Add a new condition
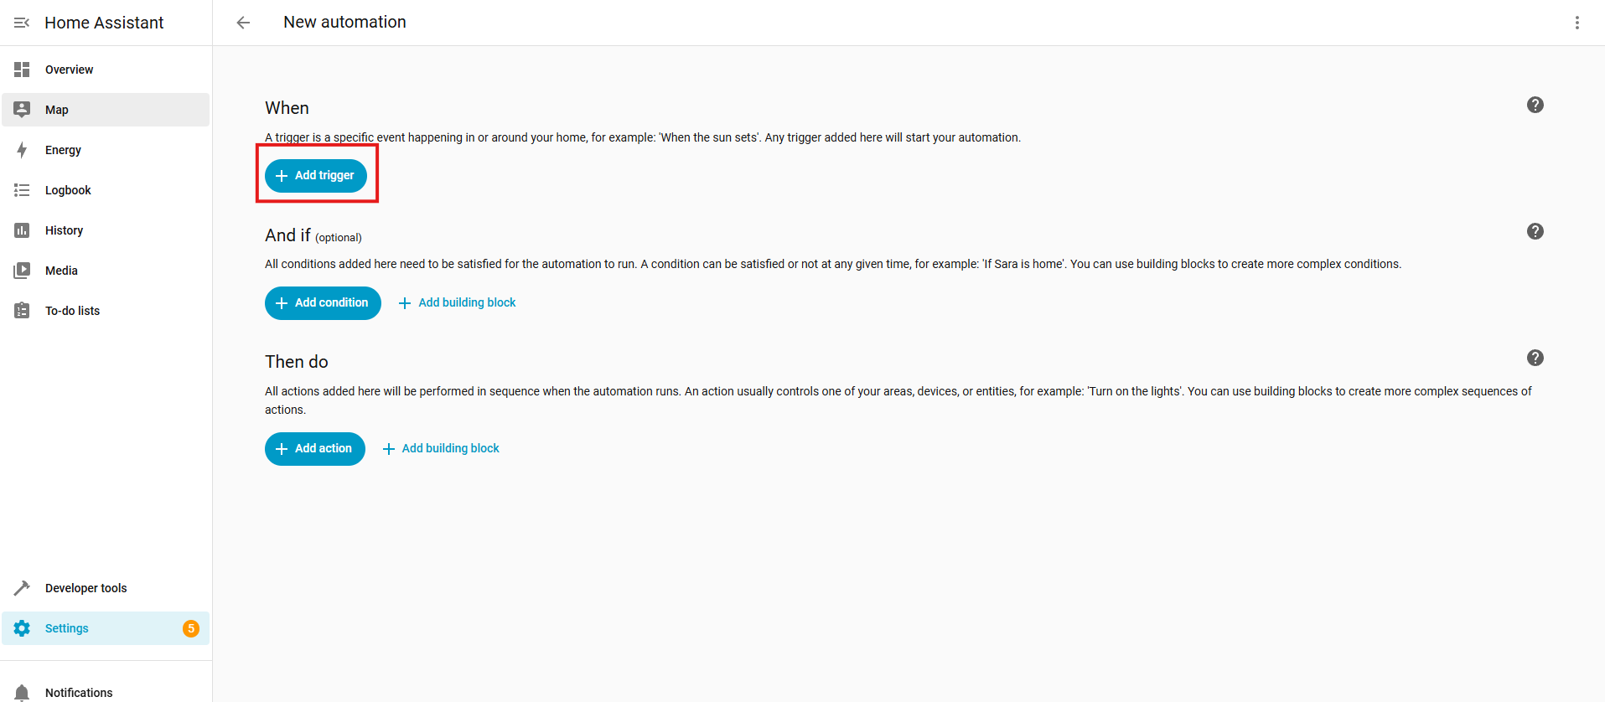1605x702 pixels. pos(323,303)
